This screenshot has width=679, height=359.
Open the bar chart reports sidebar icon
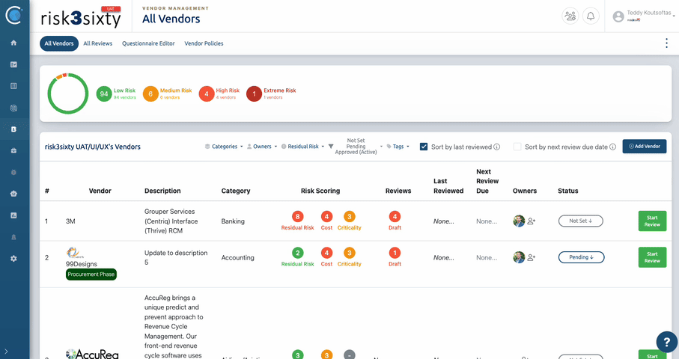(x=14, y=215)
